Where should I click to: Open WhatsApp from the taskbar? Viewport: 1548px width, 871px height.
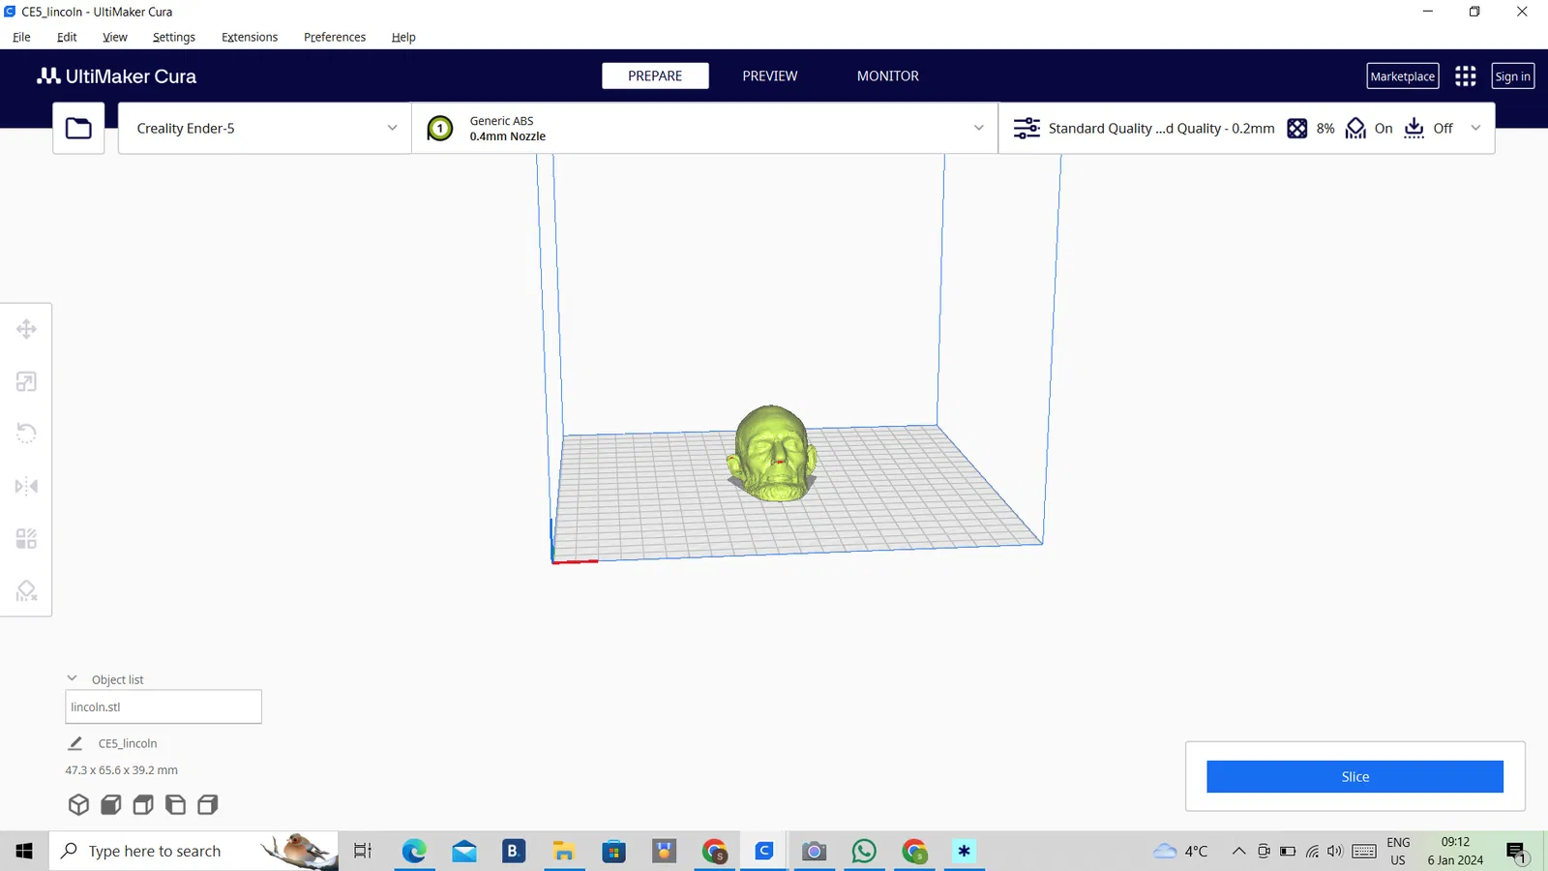pyautogui.click(x=864, y=851)
